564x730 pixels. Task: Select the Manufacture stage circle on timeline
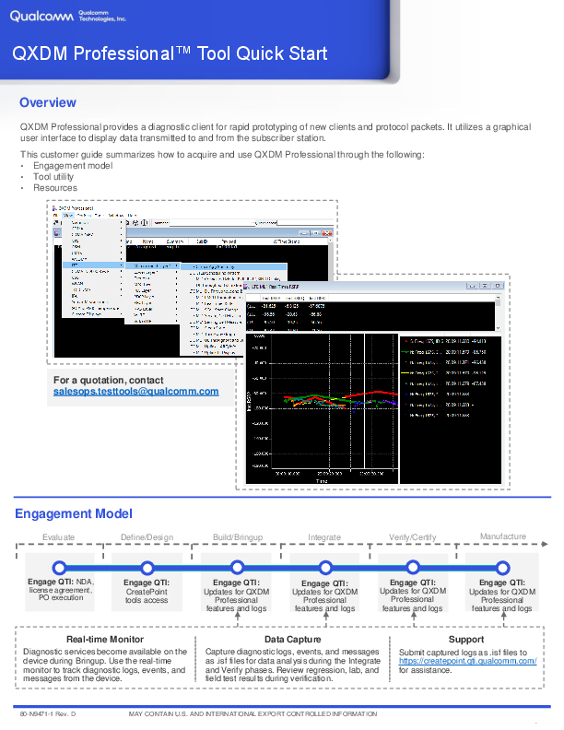click(x=502, y=568)
